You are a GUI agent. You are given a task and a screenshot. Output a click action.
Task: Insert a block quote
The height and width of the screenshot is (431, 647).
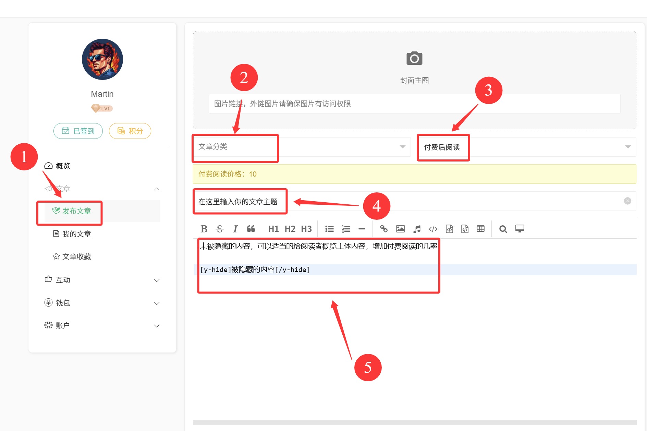tap(251, 229)
